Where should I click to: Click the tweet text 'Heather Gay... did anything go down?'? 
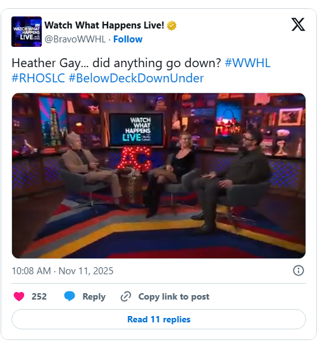pyautogui.click(x=116, y=63)
